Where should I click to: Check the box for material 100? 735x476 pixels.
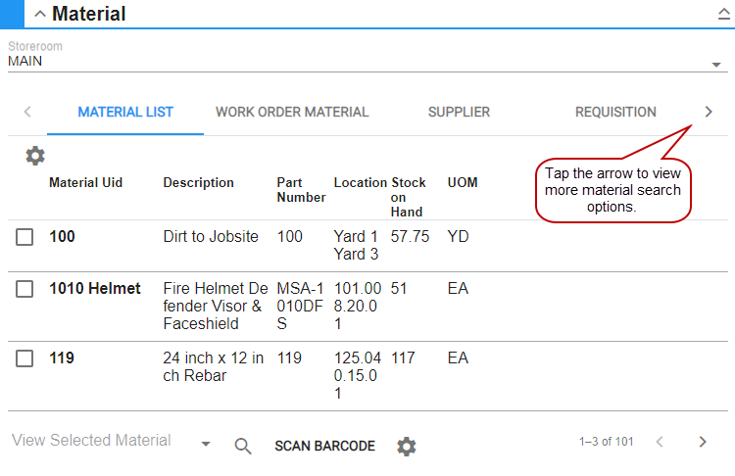(x=25, y=237)
